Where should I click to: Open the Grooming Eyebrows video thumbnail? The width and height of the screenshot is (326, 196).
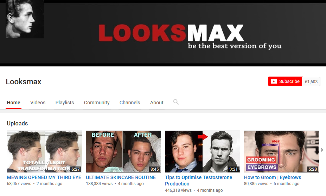(x=281, y=151)
